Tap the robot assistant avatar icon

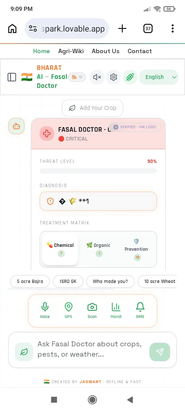click(17, 126)
